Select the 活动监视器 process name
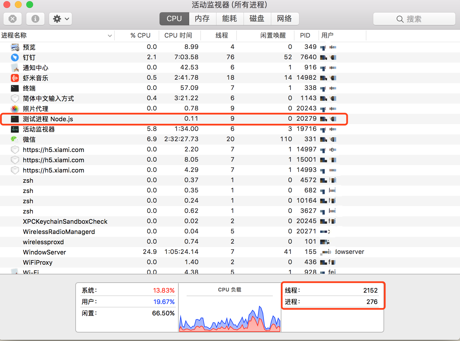Screen dimensions: 460x341 pos(39,129)
